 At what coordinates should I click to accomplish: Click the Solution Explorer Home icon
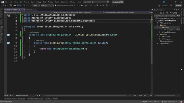(161, 13)
